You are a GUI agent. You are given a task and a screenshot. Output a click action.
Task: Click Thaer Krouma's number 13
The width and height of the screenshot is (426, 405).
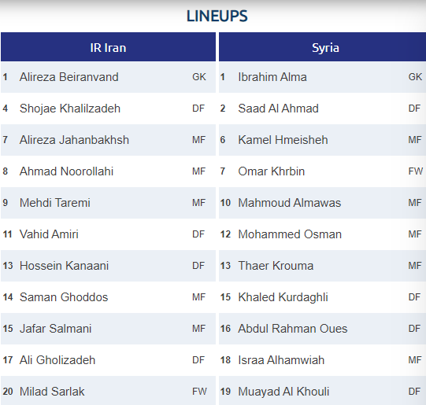click(x=225, y=266)
